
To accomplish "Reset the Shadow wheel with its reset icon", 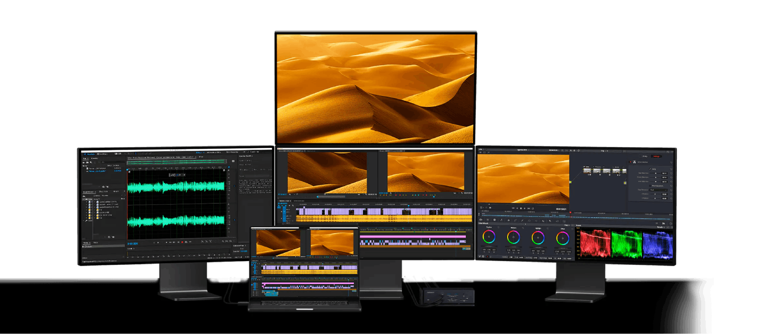I will [x=498, y=228].
